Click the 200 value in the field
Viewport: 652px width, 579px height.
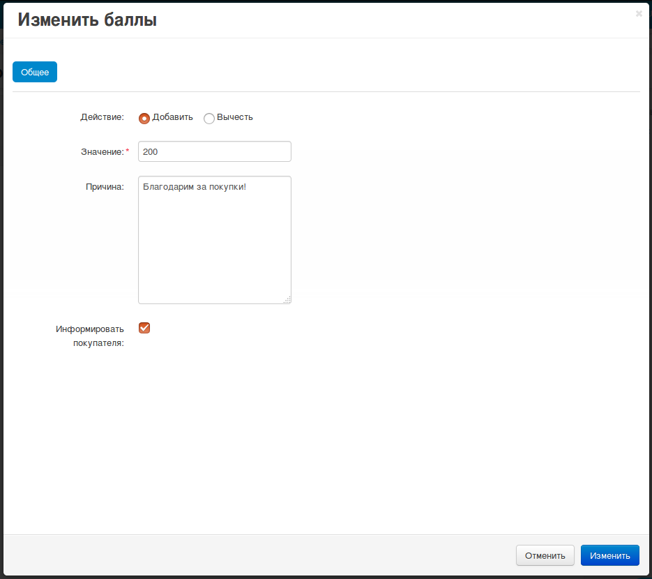tap(150, 151)
